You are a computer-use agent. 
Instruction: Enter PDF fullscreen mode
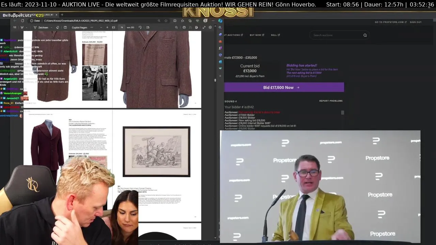(204, 27)
